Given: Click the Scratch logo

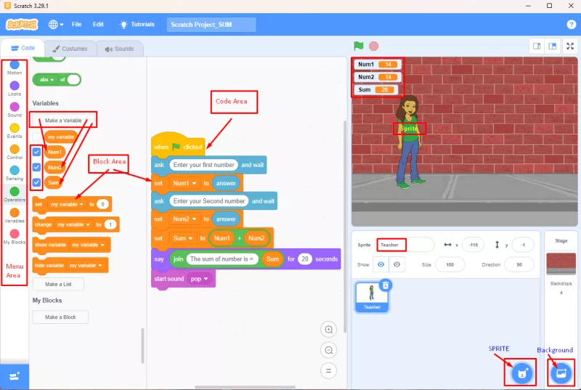Looking at the screenshot, I should coord(22,25).
